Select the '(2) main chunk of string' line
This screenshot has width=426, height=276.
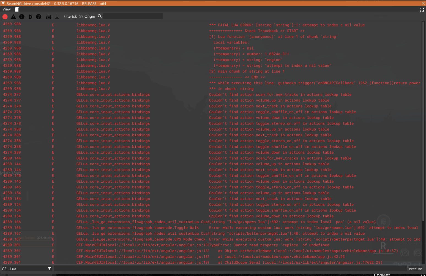coord(247,71)
